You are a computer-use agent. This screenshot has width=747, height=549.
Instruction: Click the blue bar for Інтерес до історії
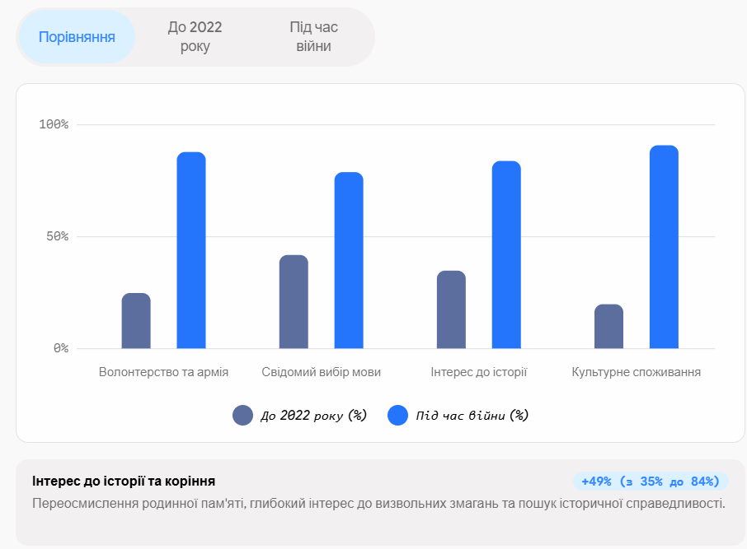[506, 254]
